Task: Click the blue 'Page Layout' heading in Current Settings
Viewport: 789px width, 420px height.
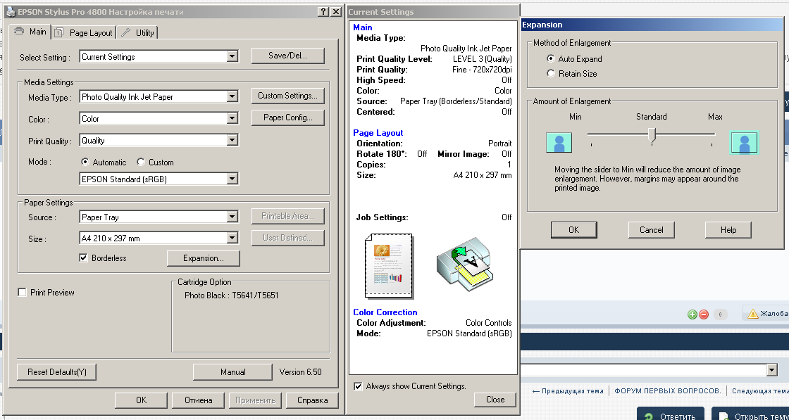Action: pyautogui.click(x=378, y=133)
